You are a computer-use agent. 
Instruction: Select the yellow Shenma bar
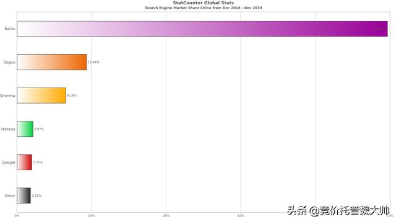tap(41, 96)
